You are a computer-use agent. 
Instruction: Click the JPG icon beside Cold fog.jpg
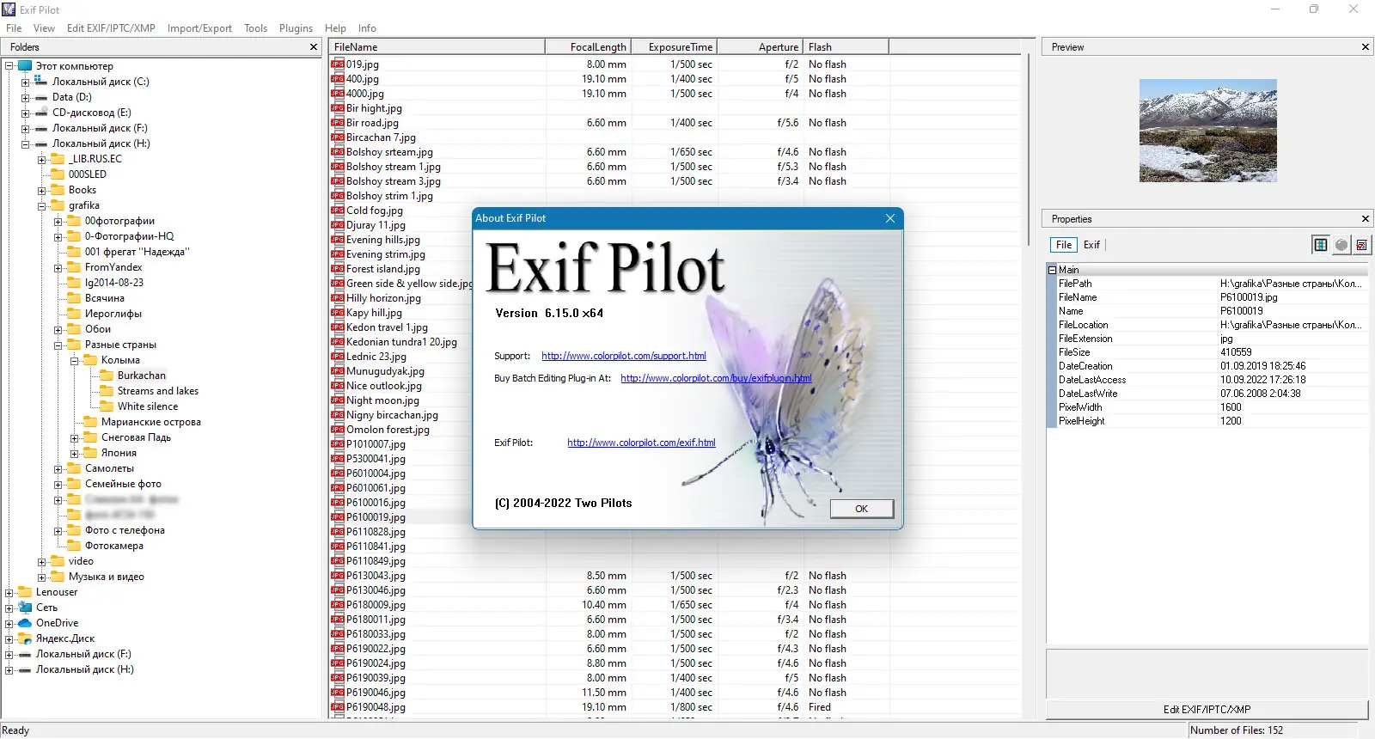[x=338, y=211]
